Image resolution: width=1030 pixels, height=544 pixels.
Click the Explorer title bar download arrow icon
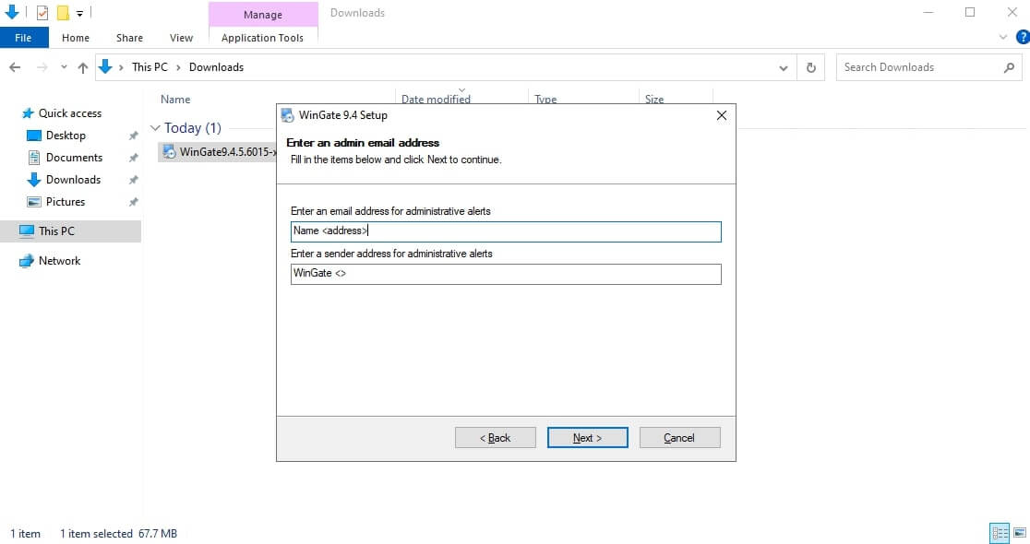12,13
